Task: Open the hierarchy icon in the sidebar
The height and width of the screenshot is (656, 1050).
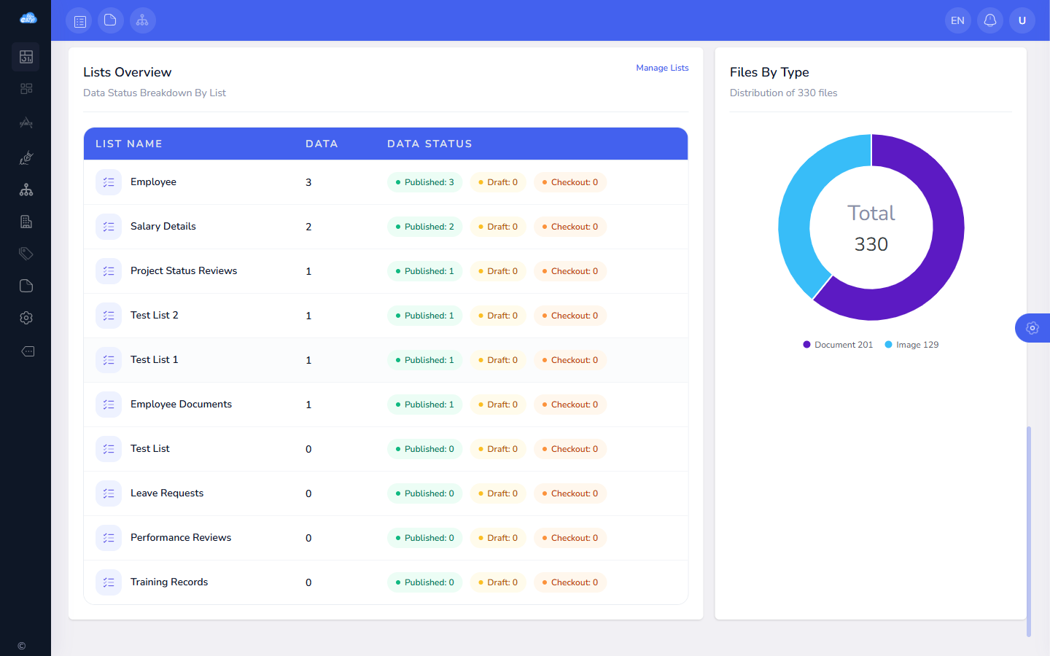Action: click(x=26, y=190)
